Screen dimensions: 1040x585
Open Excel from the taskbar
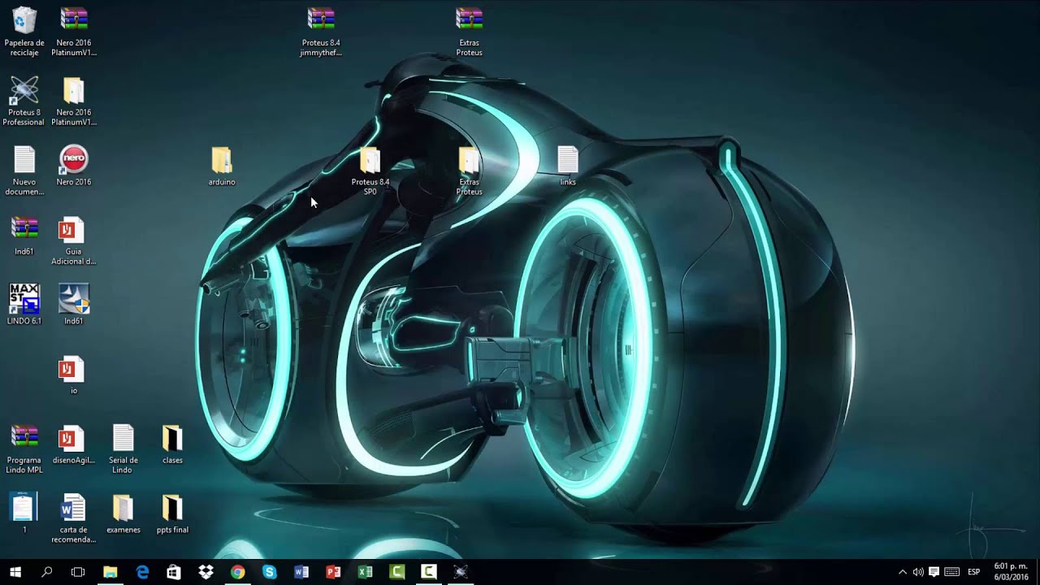point(365,572)
